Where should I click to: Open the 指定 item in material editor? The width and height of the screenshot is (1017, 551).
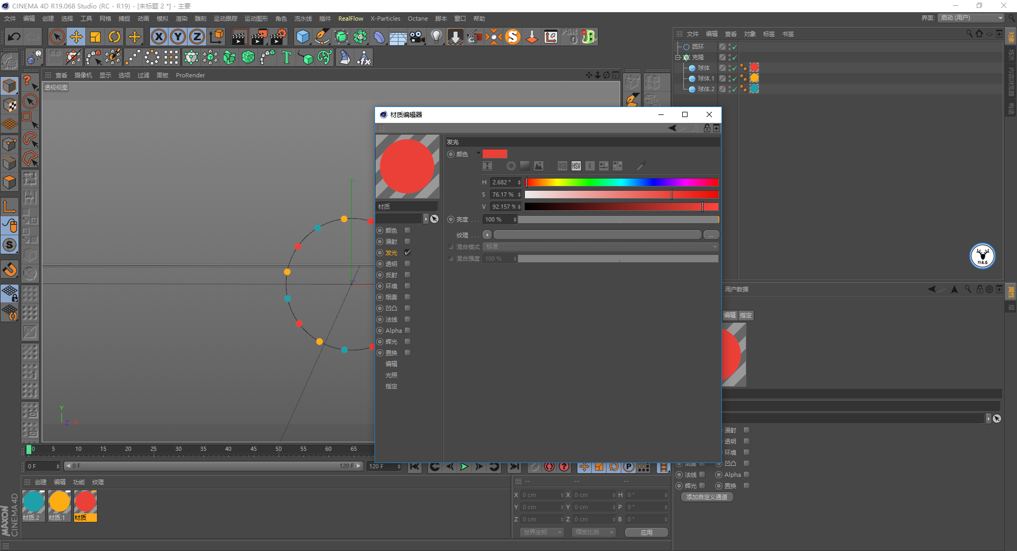coord(391,386)
